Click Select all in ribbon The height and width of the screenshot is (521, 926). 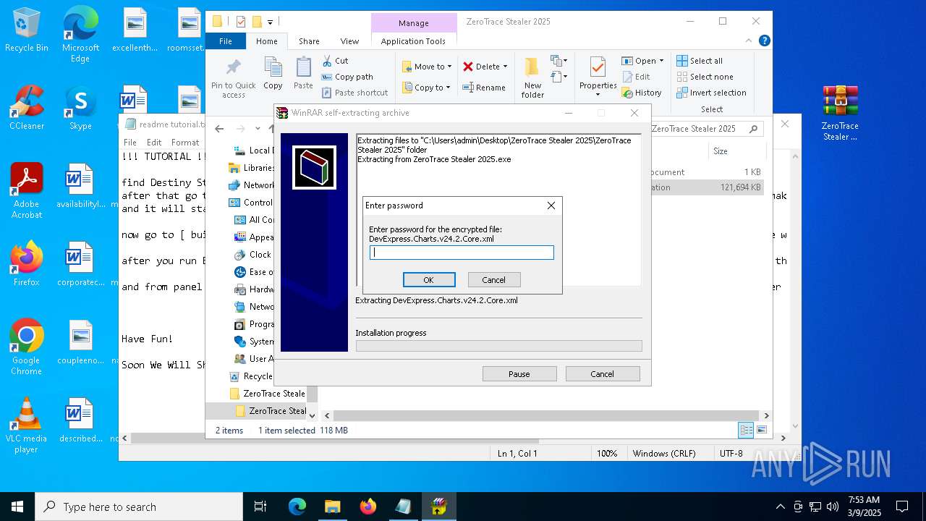(700, 61)
